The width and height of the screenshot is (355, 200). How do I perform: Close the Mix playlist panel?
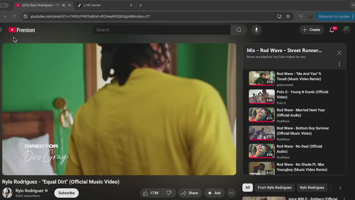(339, 53)
